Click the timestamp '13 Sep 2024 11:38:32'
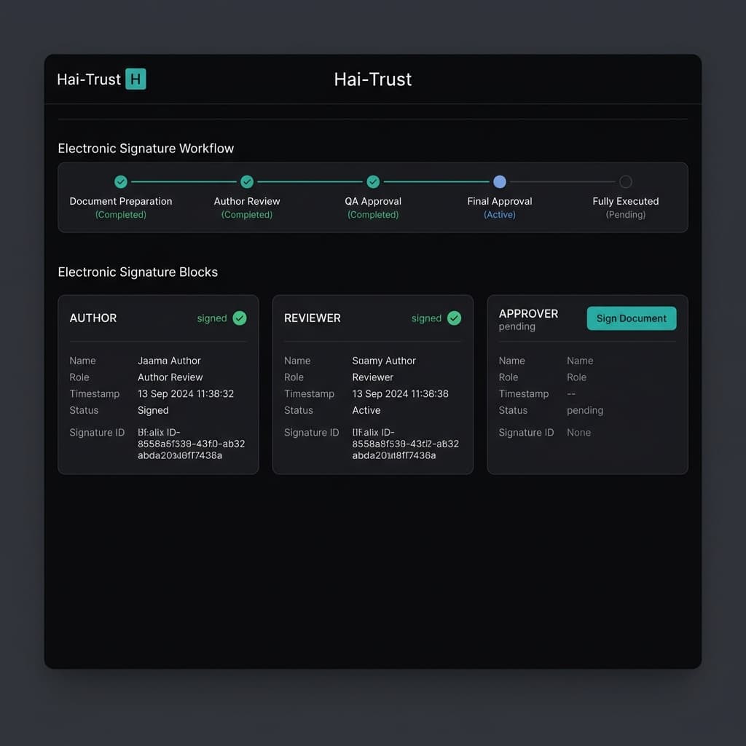Viewport: 746px width, 746px height. point(186,394)
